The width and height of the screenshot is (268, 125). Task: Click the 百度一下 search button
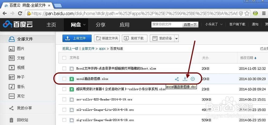pos(190,25)
